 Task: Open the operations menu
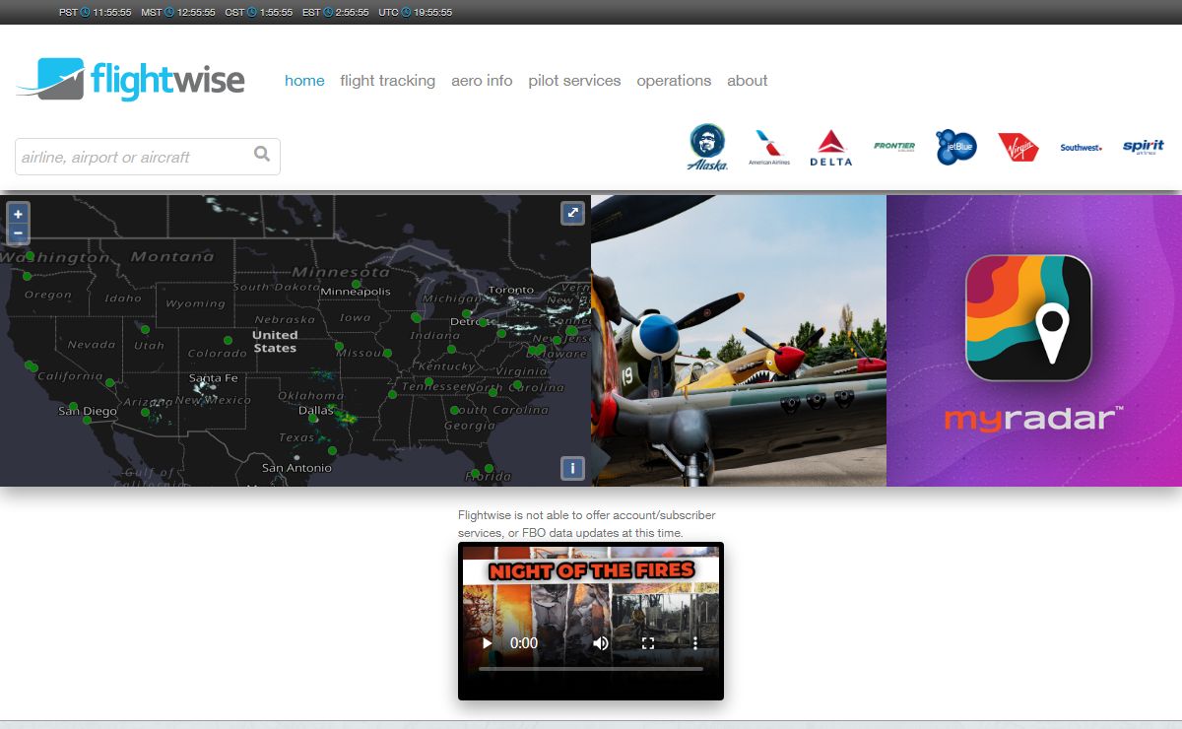click(674, 81)
